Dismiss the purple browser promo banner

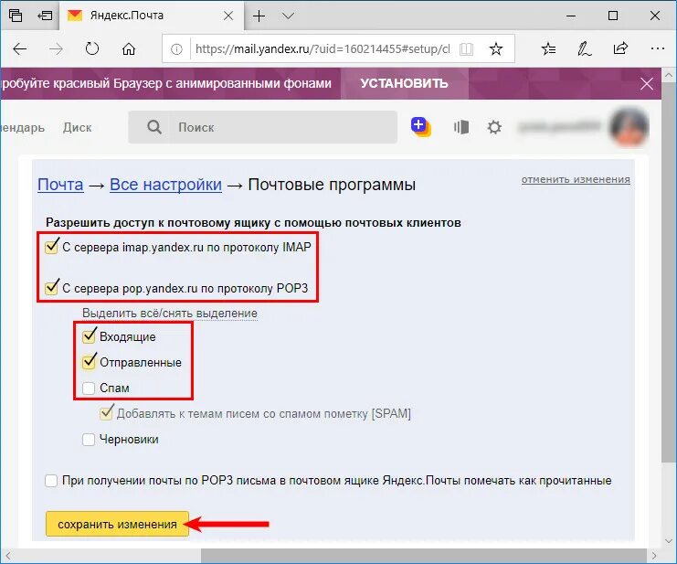[646, 83]
